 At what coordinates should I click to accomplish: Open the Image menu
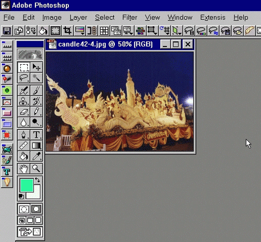[52, 18]
